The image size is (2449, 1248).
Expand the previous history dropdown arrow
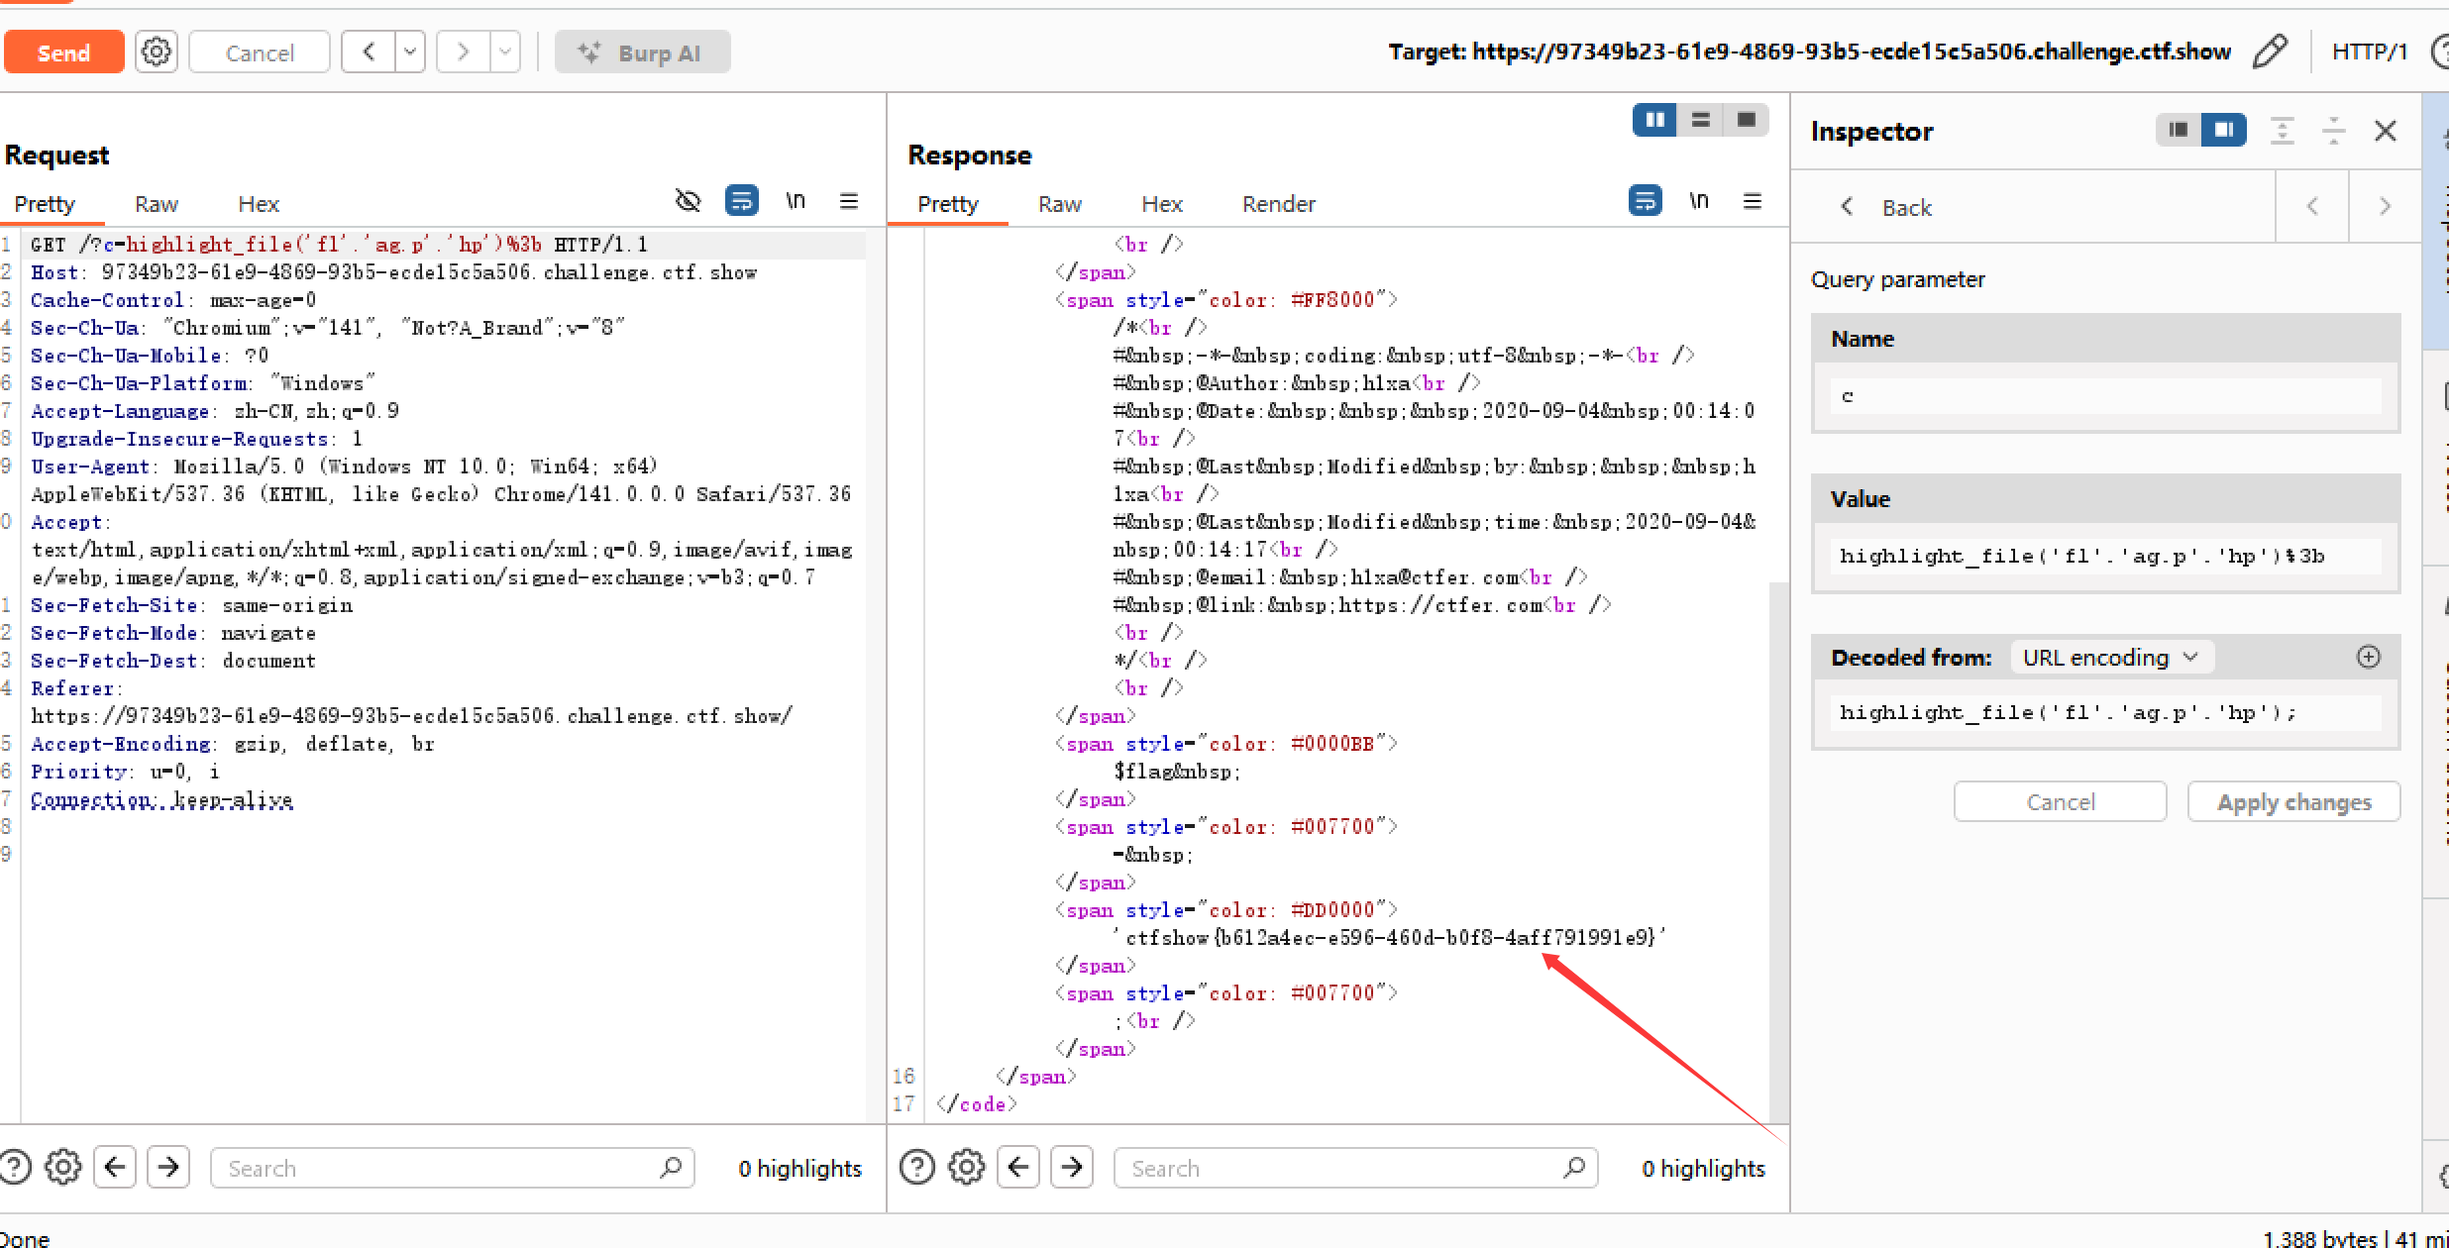(410, 52)
